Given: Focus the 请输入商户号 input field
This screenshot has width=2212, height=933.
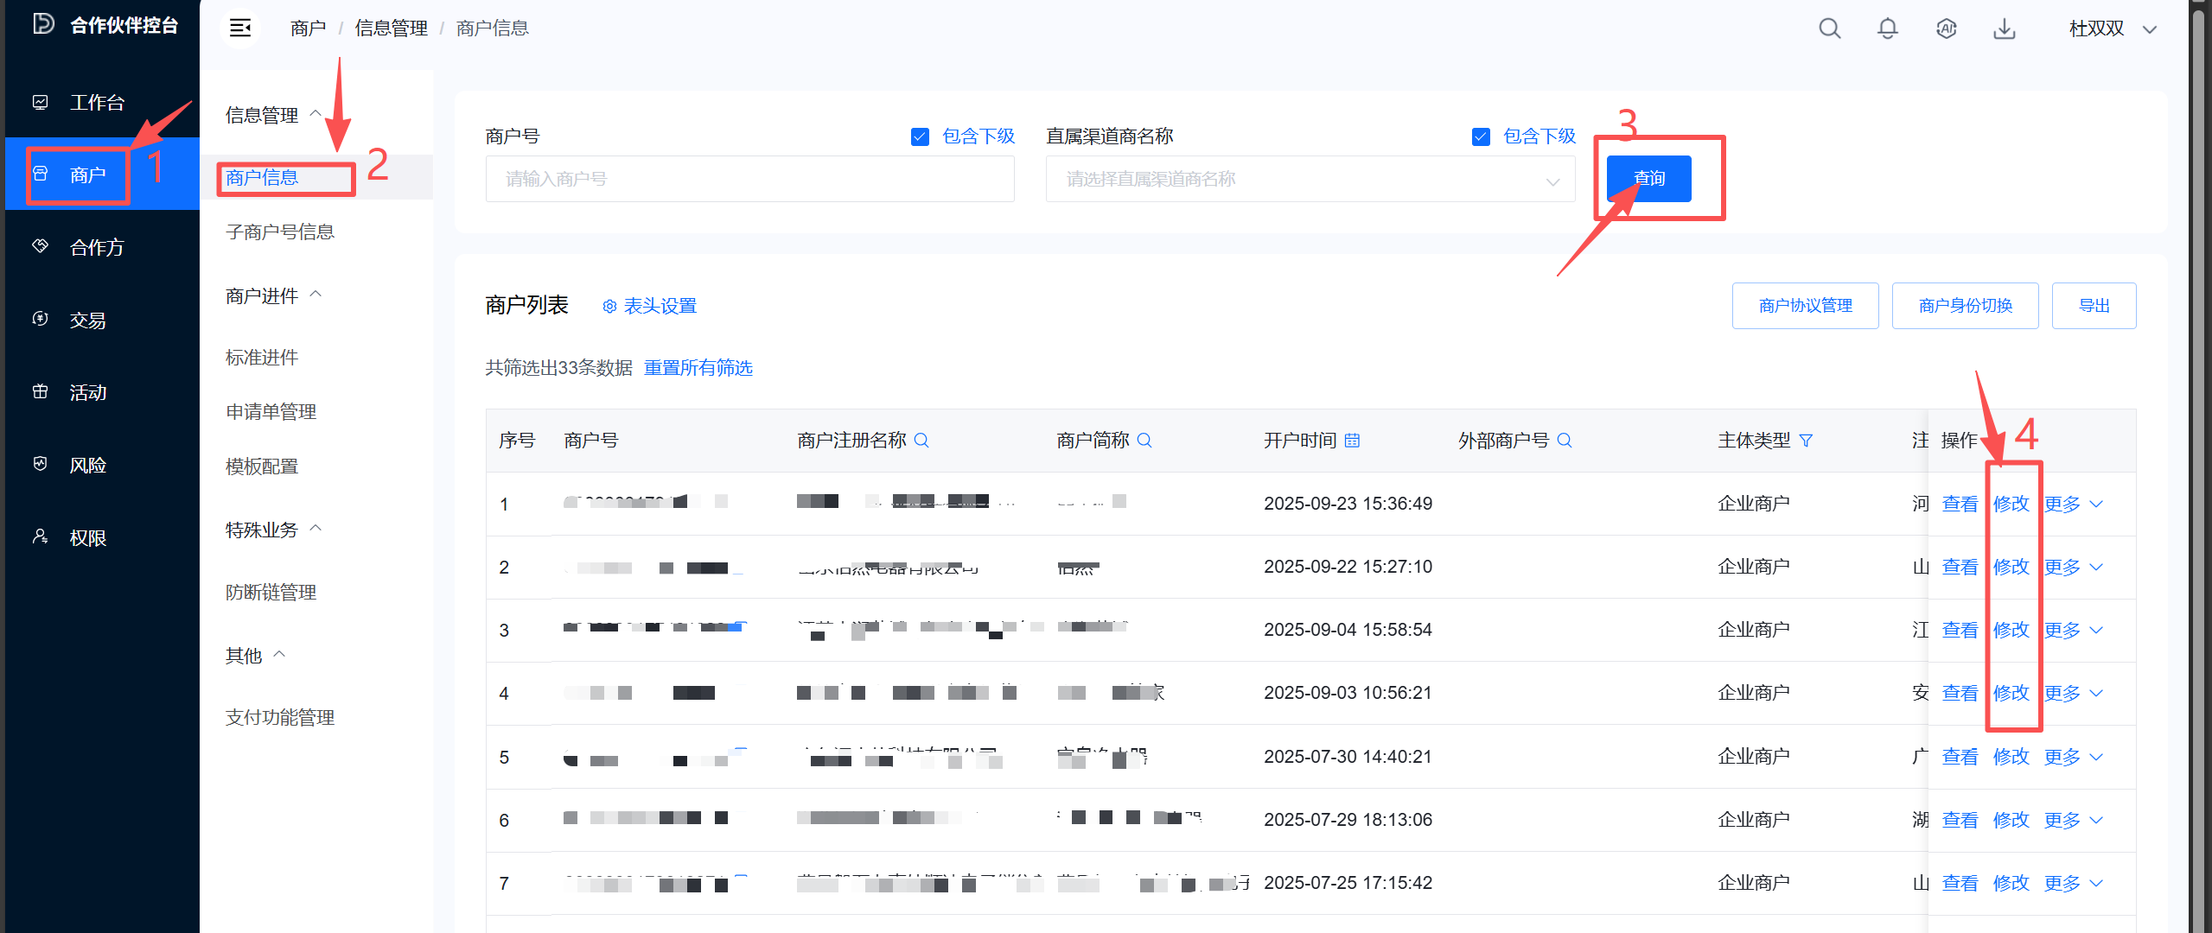Looking at the screenshot, I should (749, 179).
